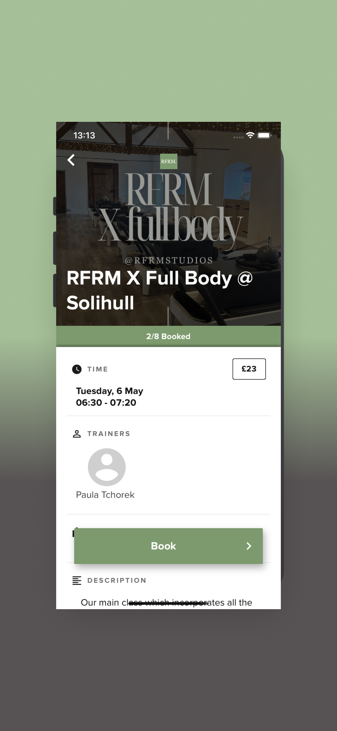Tap the 06:30 - 07:20 time text

(106, 403)
